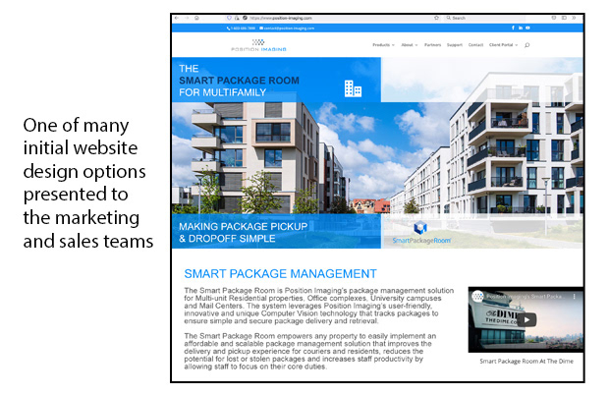Click the browser Search field

(484, 18)
